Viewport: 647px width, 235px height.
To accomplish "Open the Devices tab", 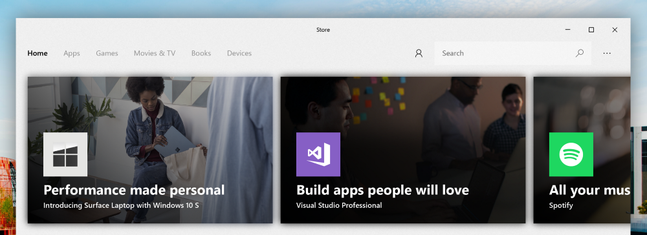I will click(x=239, y=53).
